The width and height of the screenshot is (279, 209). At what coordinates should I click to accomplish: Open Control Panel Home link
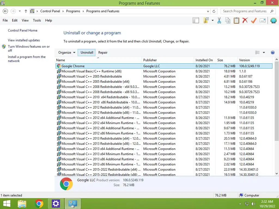23,30
